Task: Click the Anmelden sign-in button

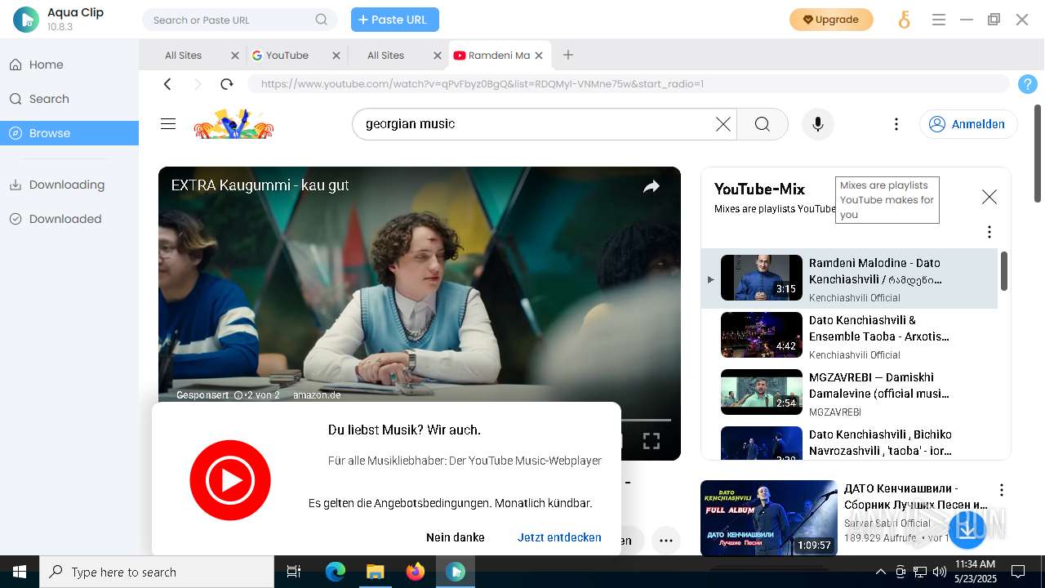Action: click(968, 124)
